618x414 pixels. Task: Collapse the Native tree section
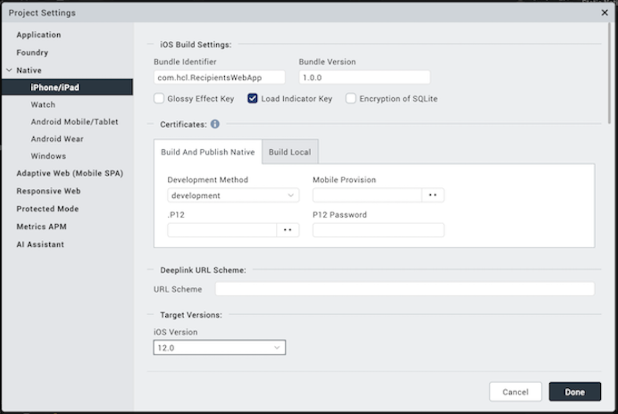coord(9,70)
